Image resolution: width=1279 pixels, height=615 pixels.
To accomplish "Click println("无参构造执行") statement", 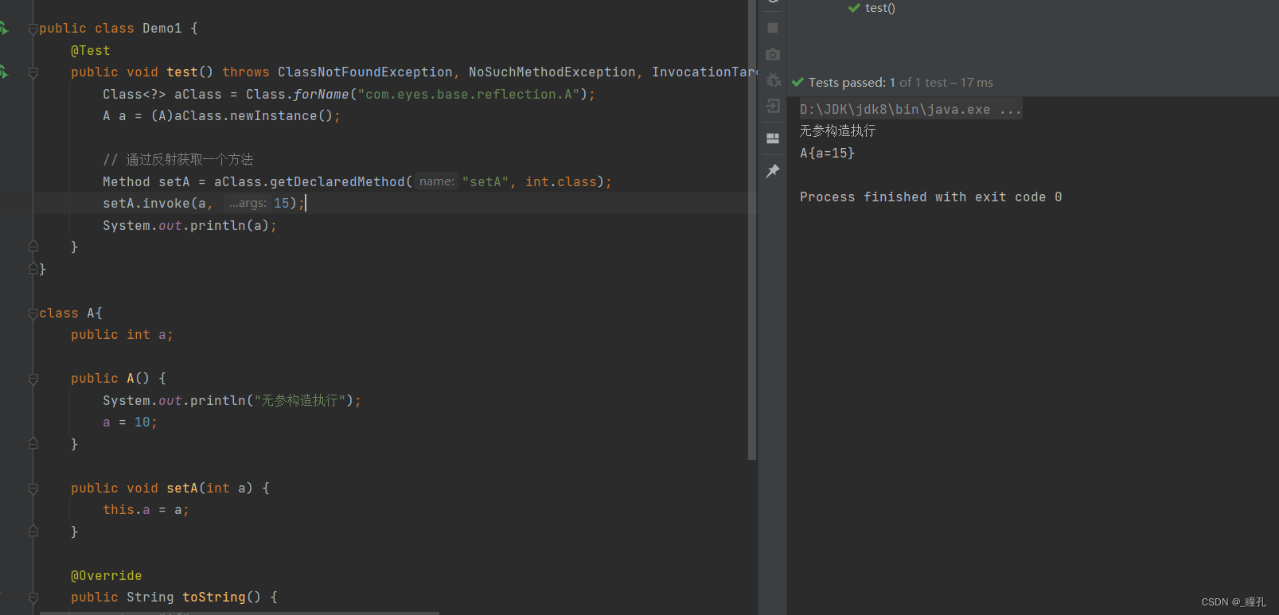I will pyautogui.click(x=232, y=401).
